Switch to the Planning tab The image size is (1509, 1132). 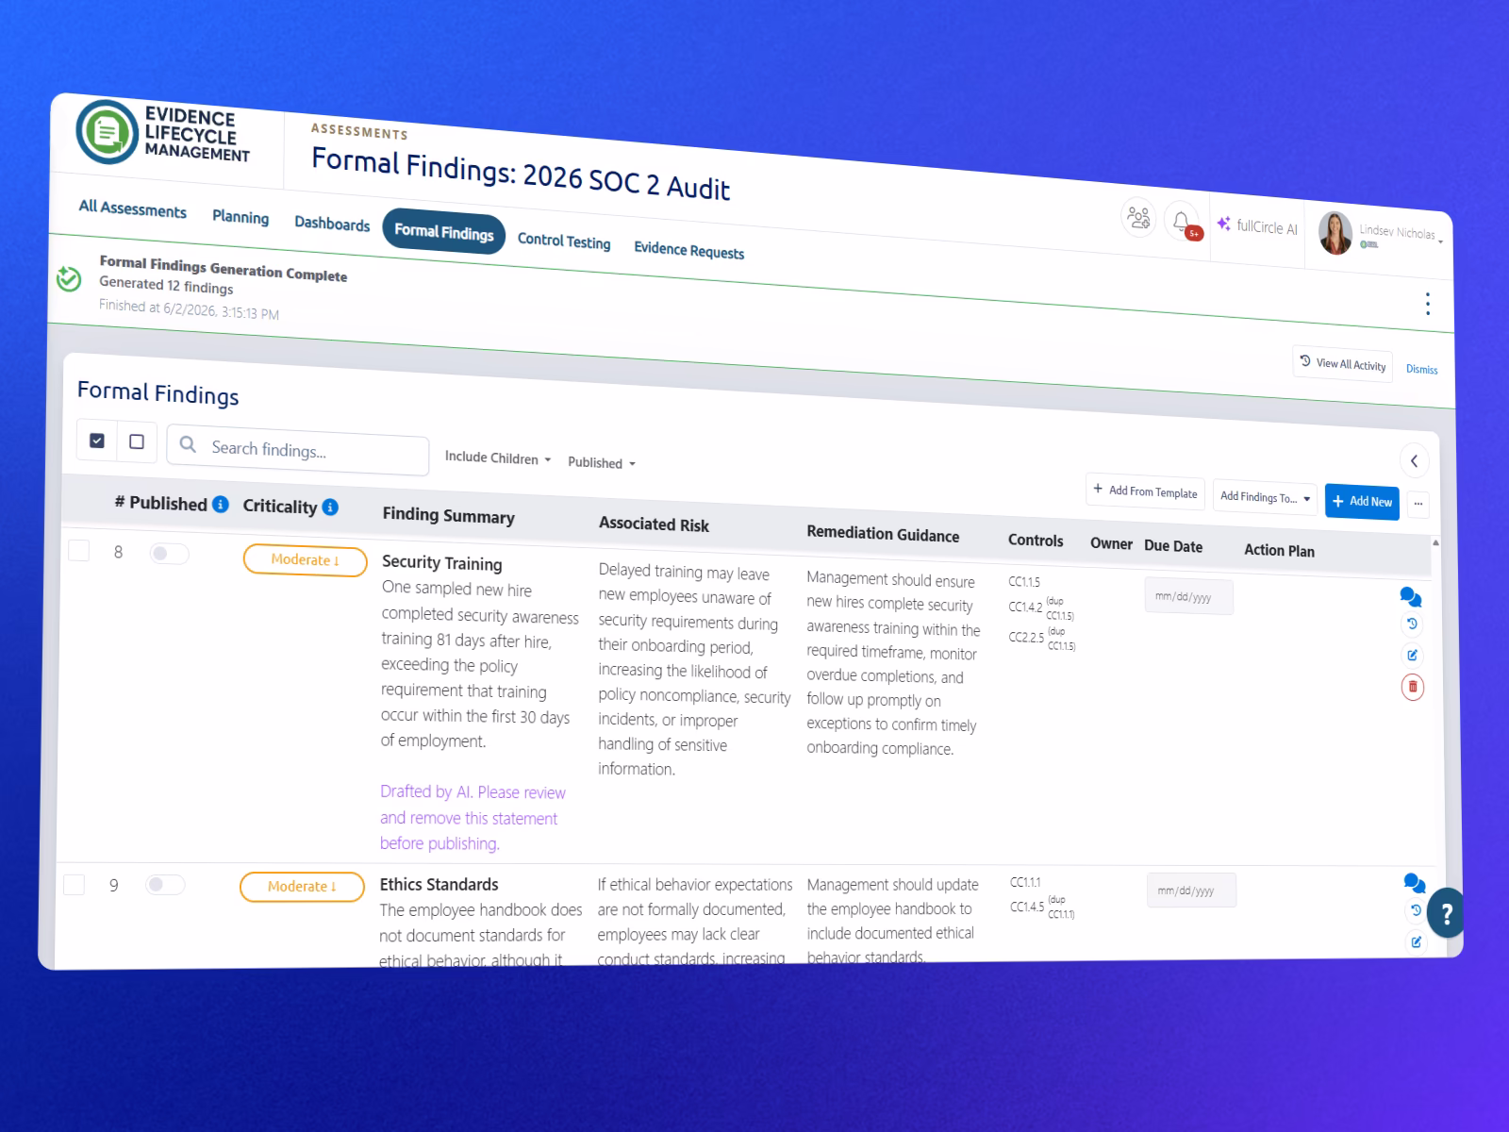(240, 217)
